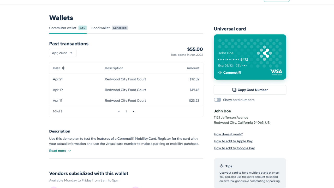The height and width of the screenshot is (188, 334).
Task: Select page 1 in the transactions pagination
Action: coord(126,111)
